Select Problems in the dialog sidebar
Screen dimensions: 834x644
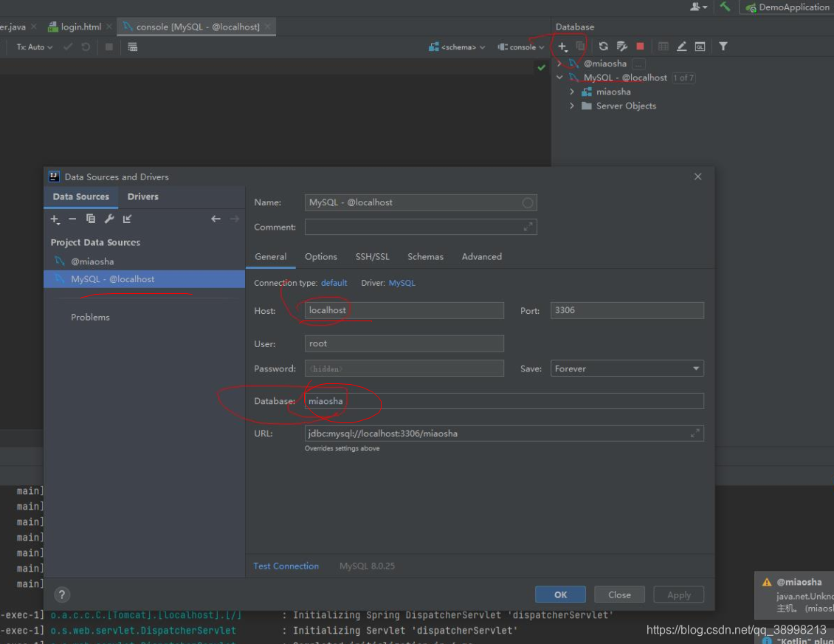(x=91, y=318)
